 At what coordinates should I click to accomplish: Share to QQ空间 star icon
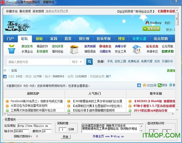point(144,85)
